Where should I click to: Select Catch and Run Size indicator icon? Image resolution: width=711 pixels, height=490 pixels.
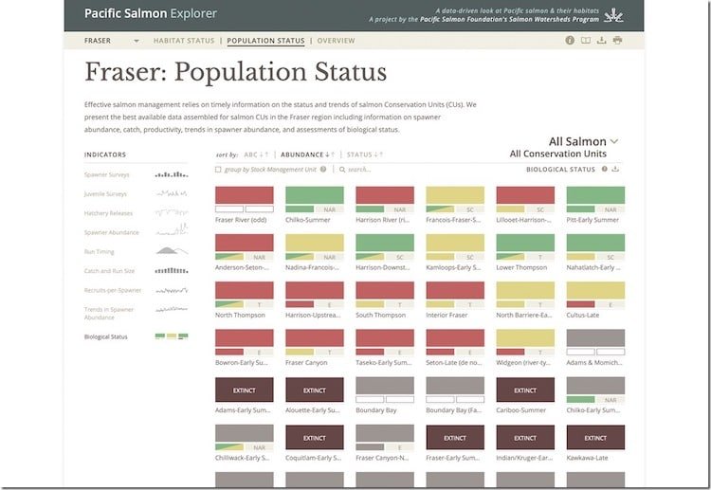pos(172,271)
